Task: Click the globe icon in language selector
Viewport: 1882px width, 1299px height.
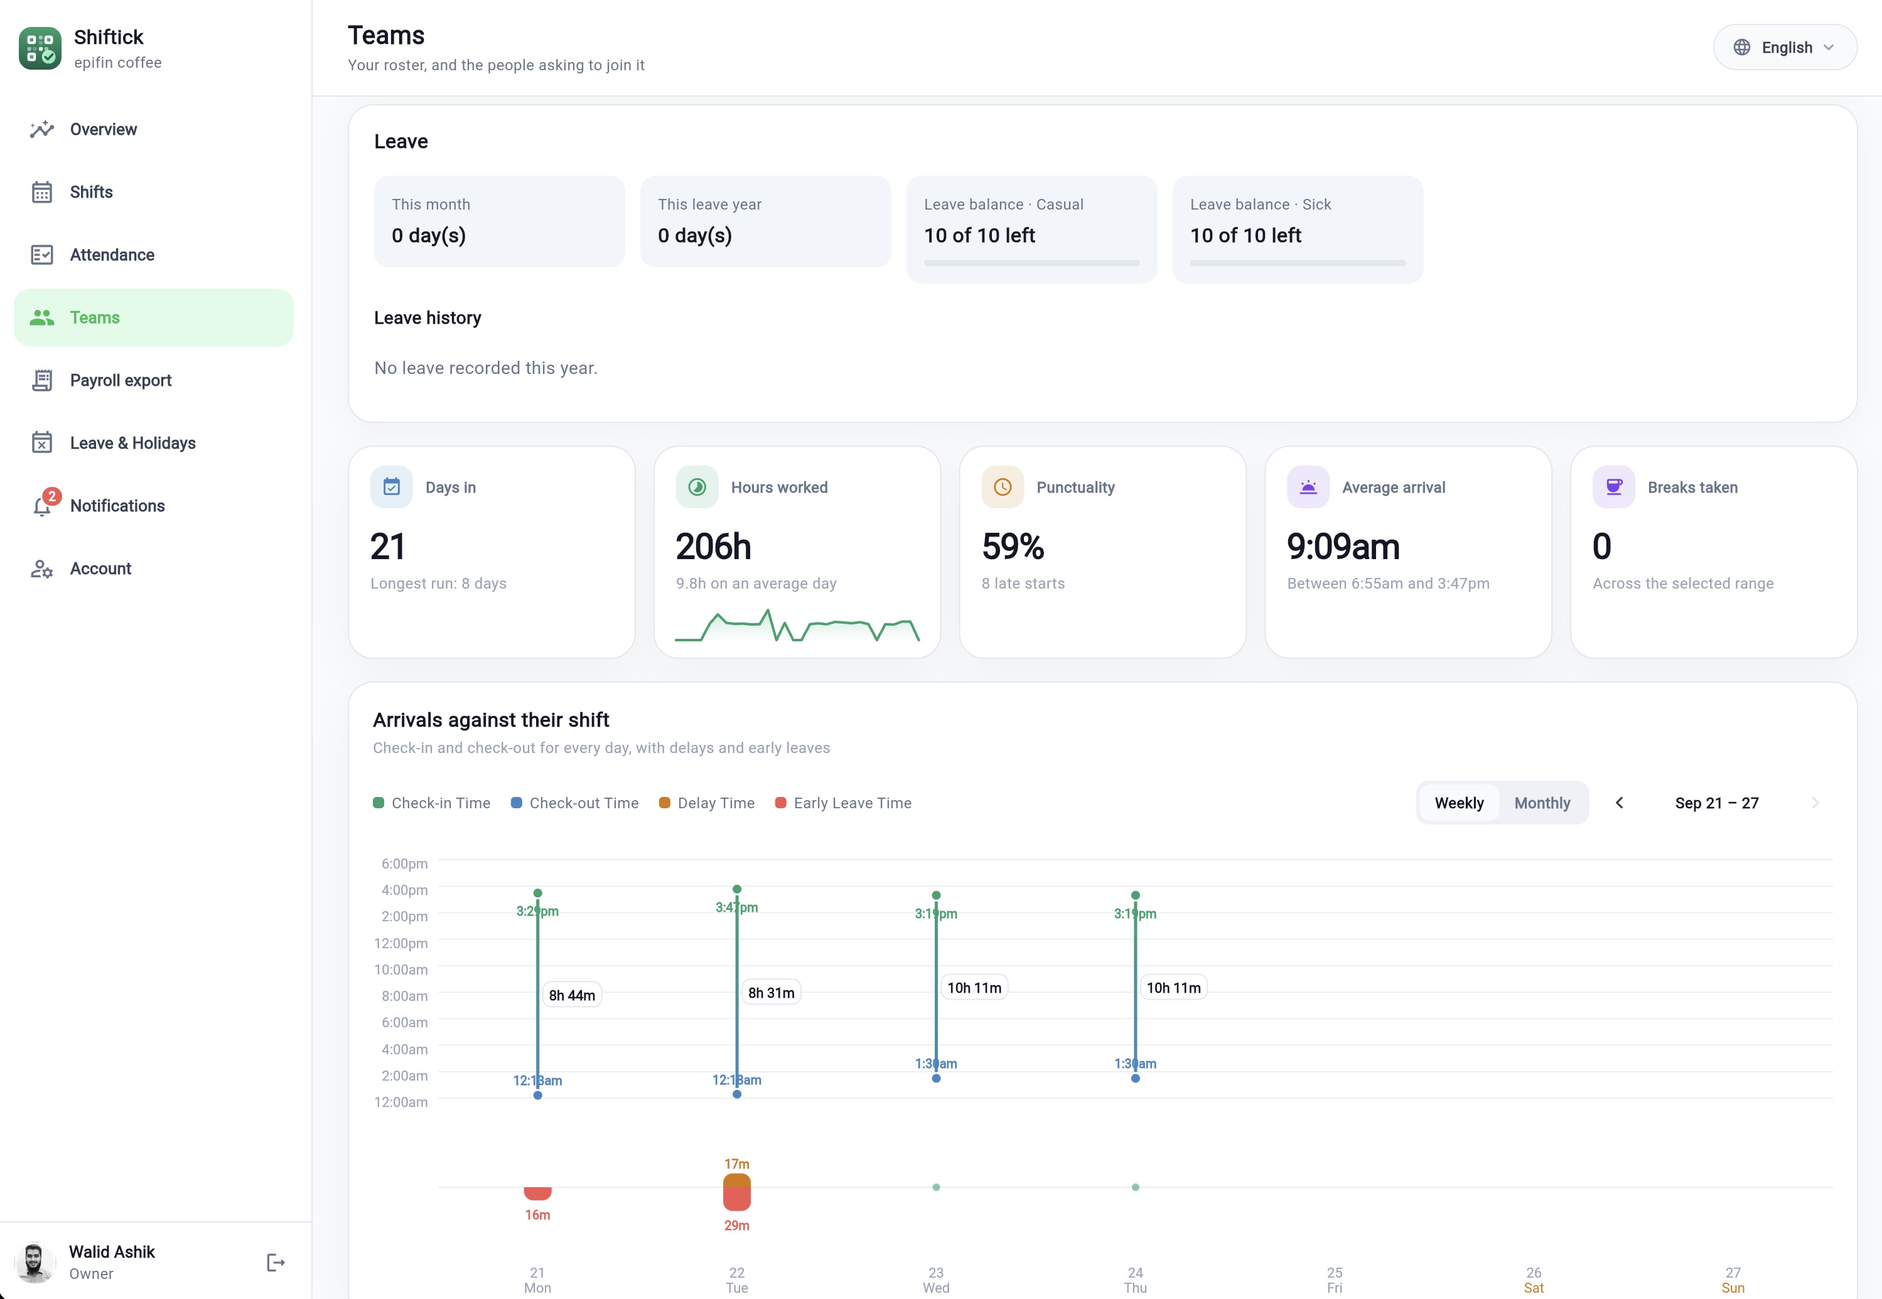Action: click(x=1742, y=47)
